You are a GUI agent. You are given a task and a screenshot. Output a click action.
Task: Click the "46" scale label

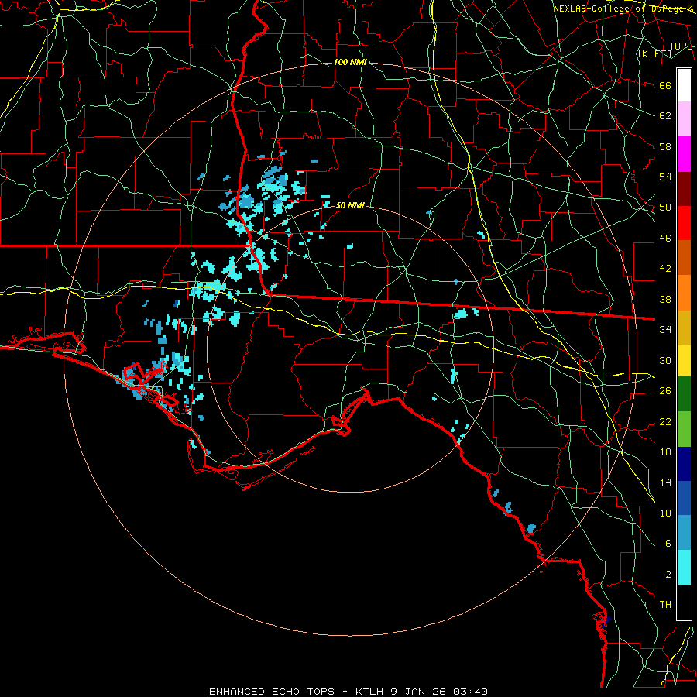[x=665, y=239]
